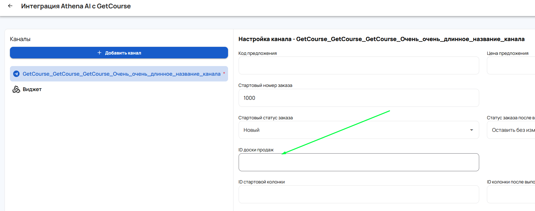Click the Интеграция Athena AI с GetCourse title
The image size is (535, 211).
76,6
